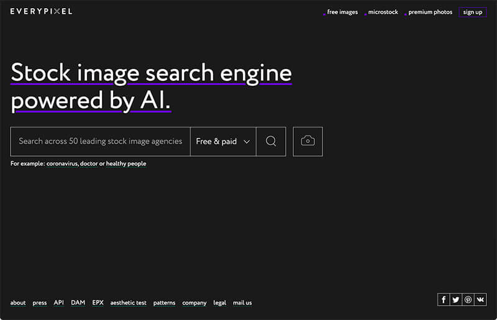The width and height of the screenshot is (497, 320).
Task: Open the VK social icon
Action: point(480,299)
